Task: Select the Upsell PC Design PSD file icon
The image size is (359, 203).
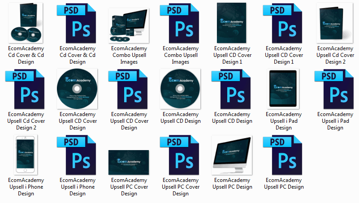Action: [284, 156]
